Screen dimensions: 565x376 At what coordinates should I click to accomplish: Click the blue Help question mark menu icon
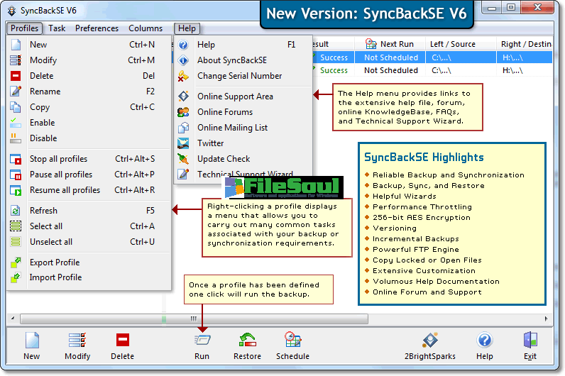point(183,45)
